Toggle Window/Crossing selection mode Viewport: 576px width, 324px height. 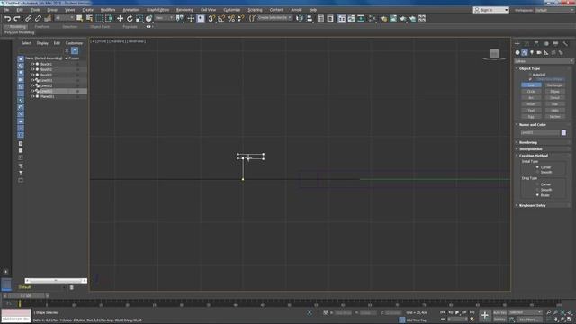tap(109, 18)
